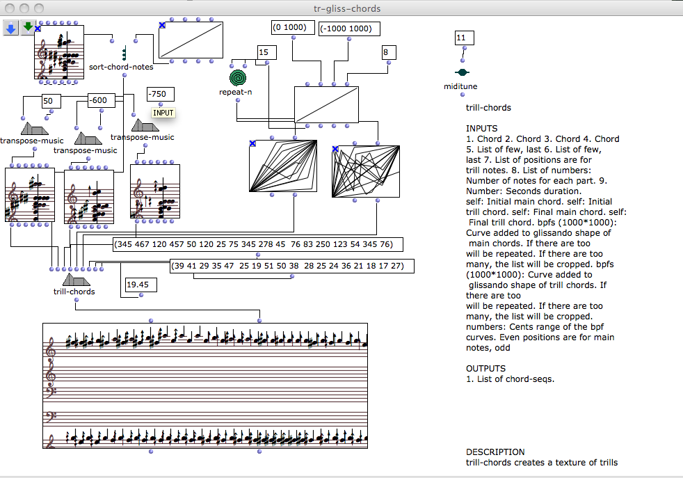Select the green spiral repeat-n icon
The image size is (683, 478).
pyautogui.click(x=239, y=77)
